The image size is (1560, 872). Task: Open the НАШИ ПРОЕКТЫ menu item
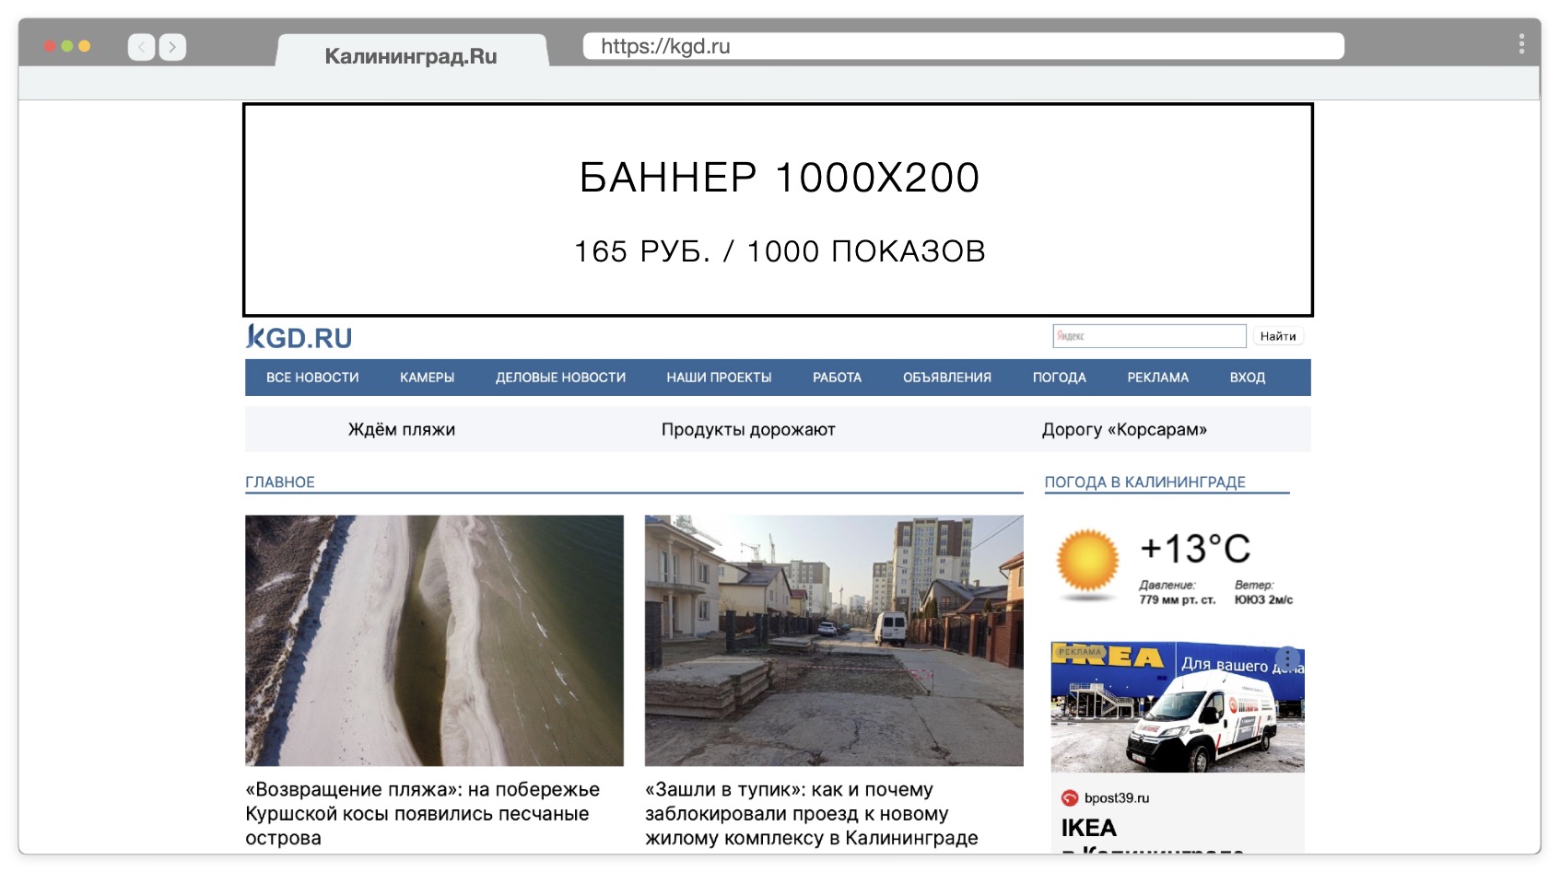[x=719, y=378]
